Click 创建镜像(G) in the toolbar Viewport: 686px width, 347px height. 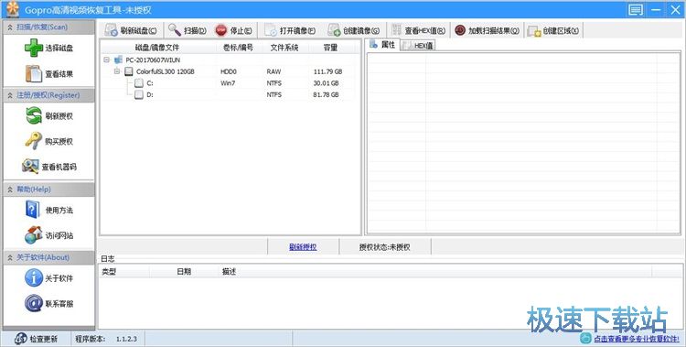[x=354, y=30]
